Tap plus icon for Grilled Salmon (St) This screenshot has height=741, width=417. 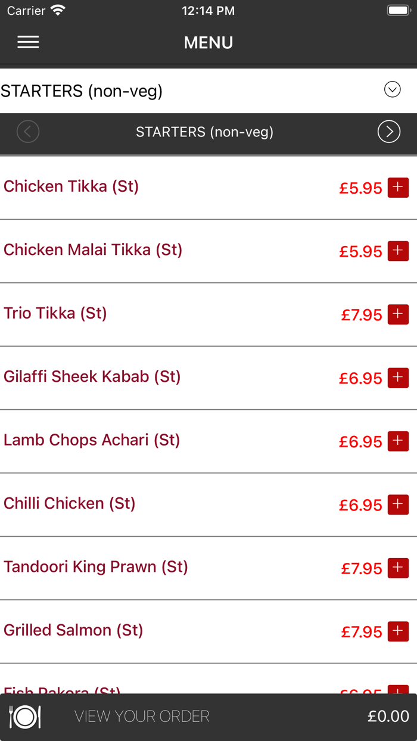pyautogui.click(x=398, y=631)
